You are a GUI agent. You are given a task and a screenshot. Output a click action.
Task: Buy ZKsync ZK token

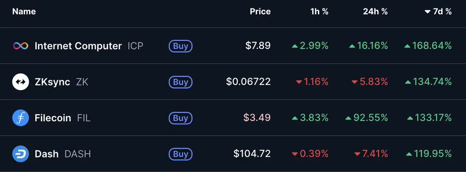[181, 82]
